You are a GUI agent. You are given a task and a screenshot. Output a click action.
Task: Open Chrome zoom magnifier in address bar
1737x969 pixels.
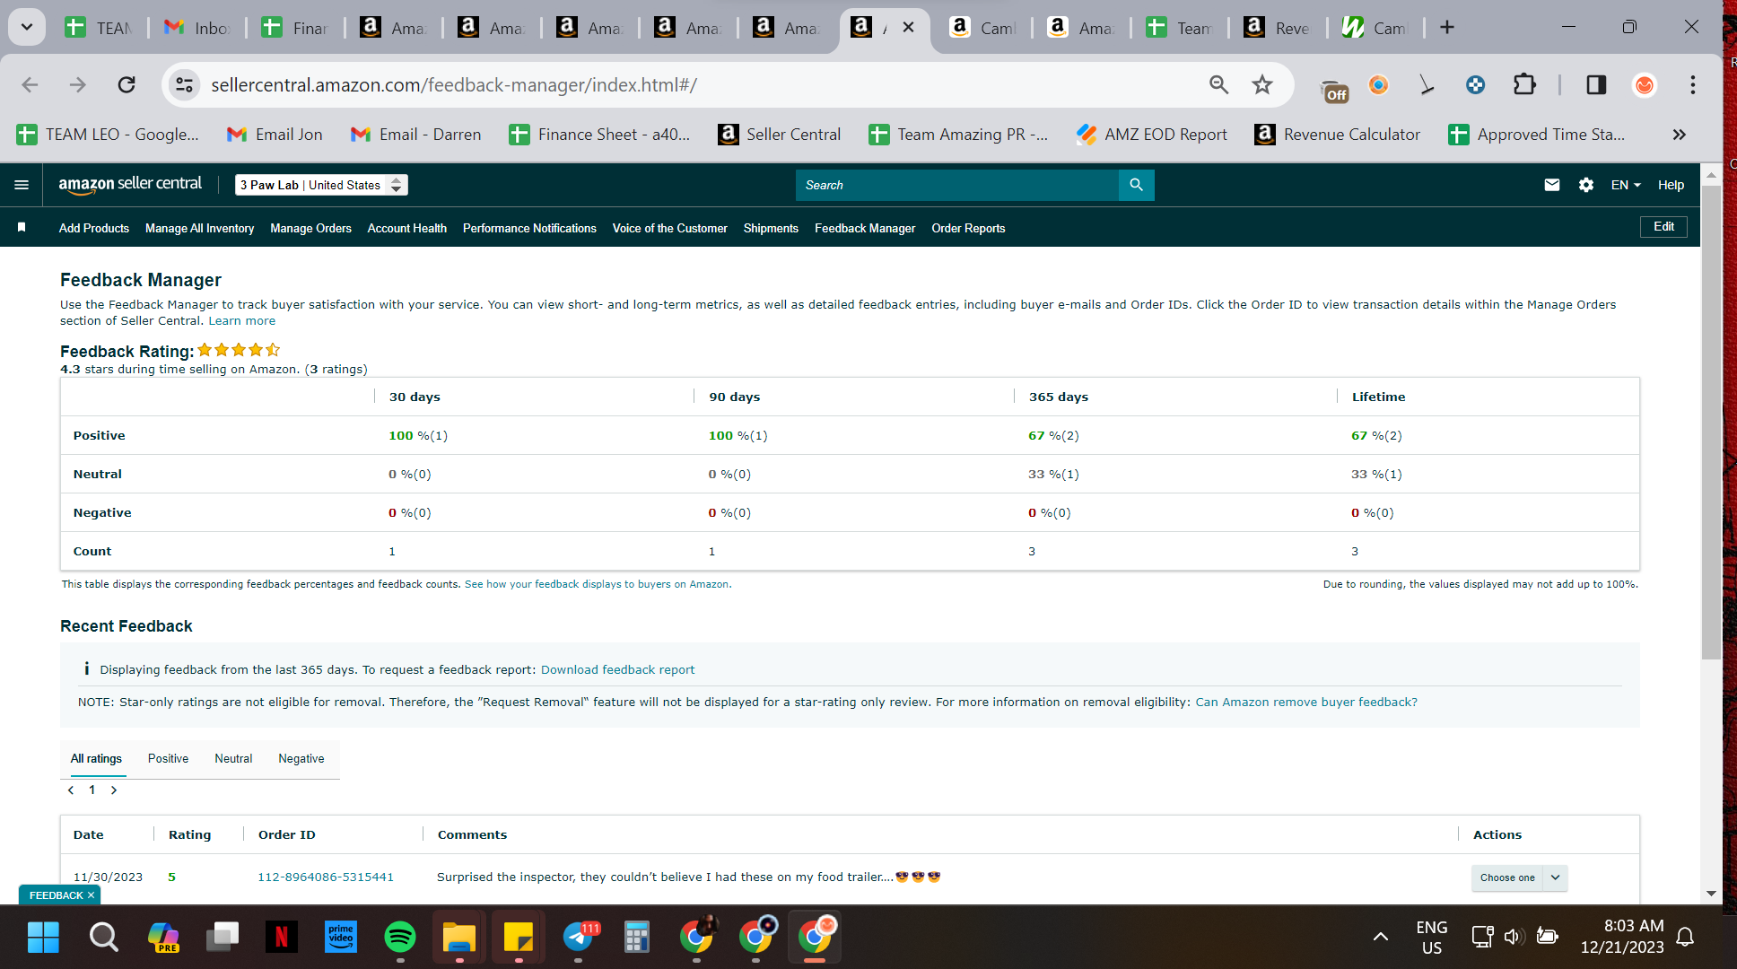tap(1218, 84)
